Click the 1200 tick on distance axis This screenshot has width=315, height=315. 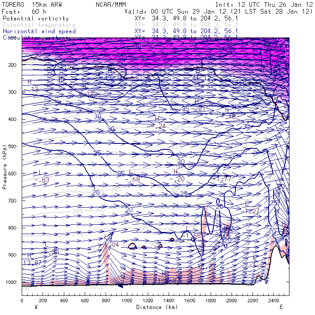pos(148,301)
